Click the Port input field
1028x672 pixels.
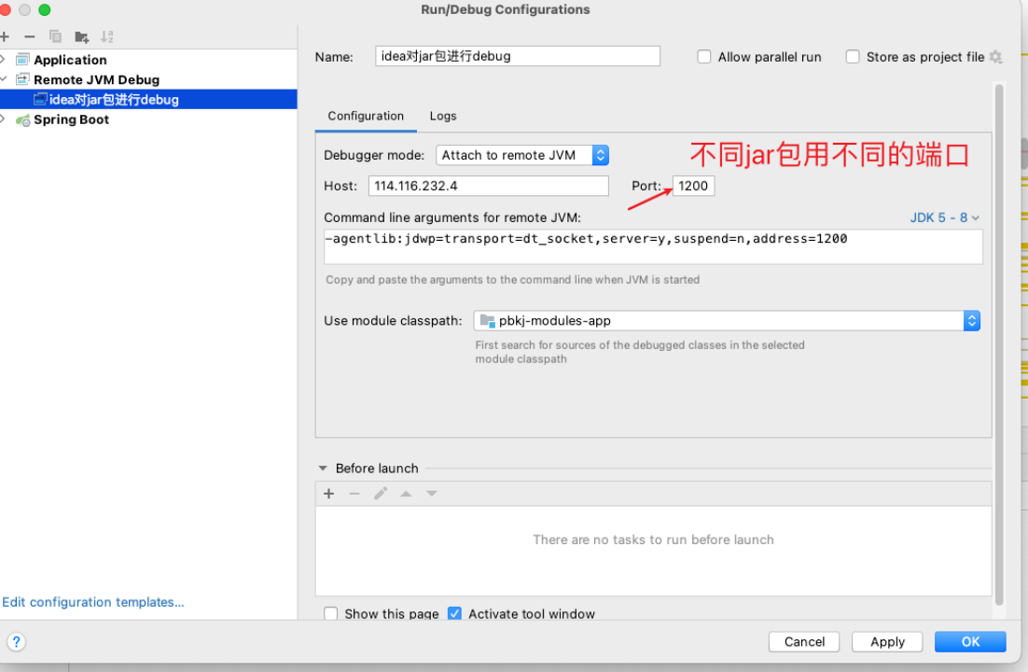click(693, 186)
